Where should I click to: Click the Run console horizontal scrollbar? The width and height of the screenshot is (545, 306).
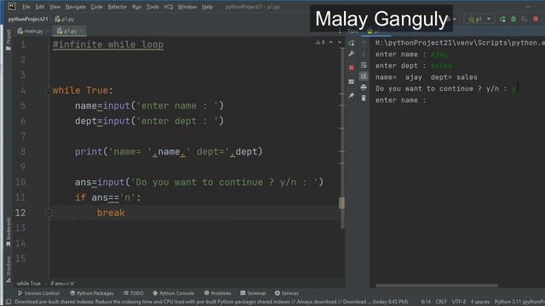(x=437, y=286)
